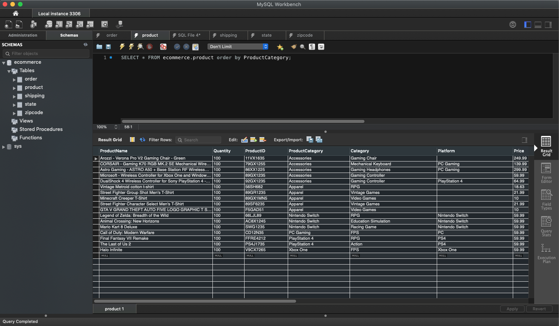This screenshot has width=559, height=326.
Task: Delete selected rows icon
Action: tap(262, 140)
